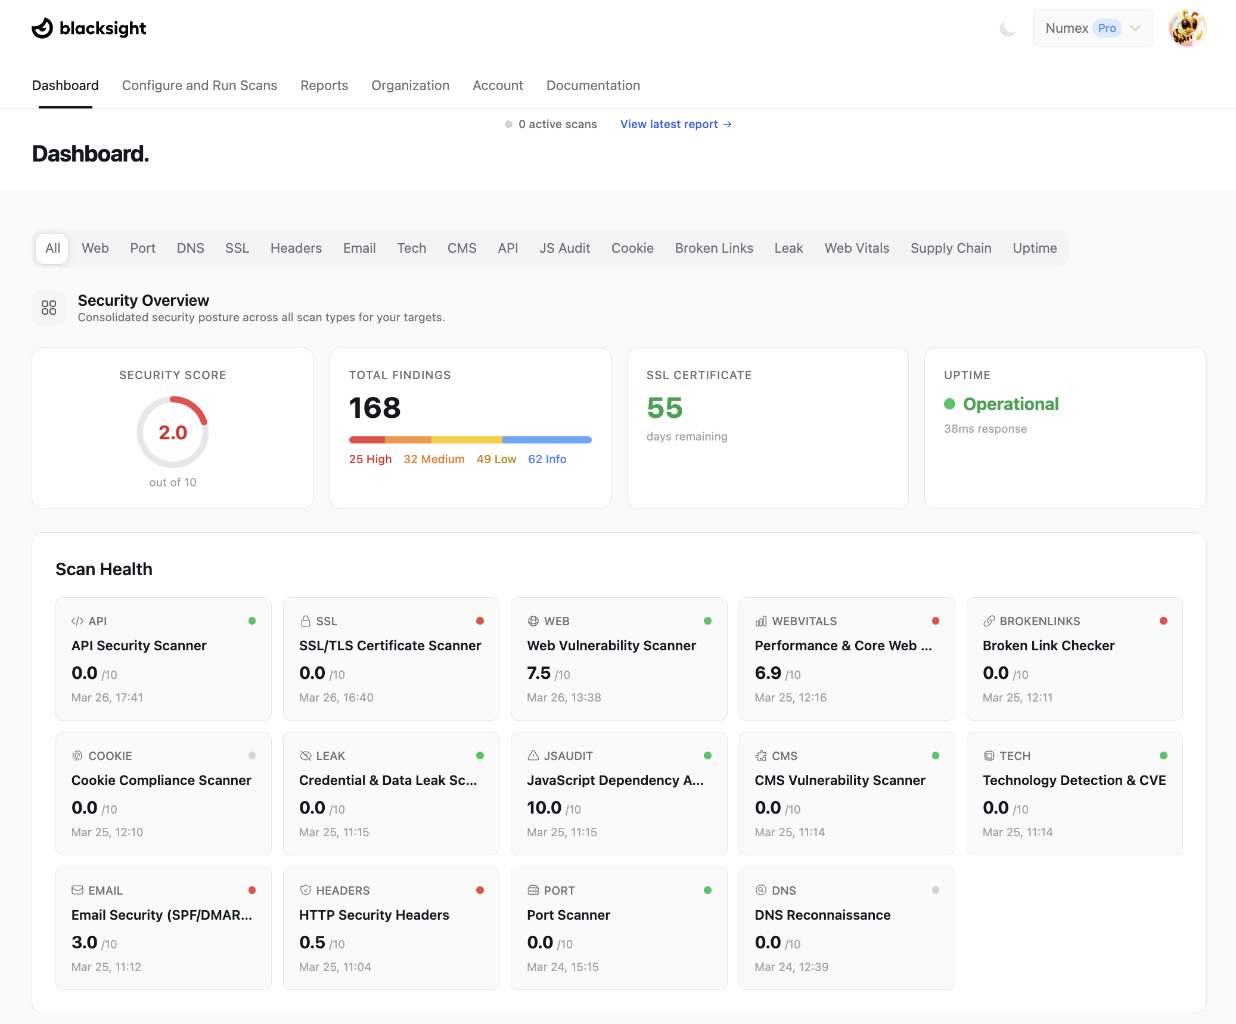
Task: Click the blacksight logo icon
Action: click(42, 28)
